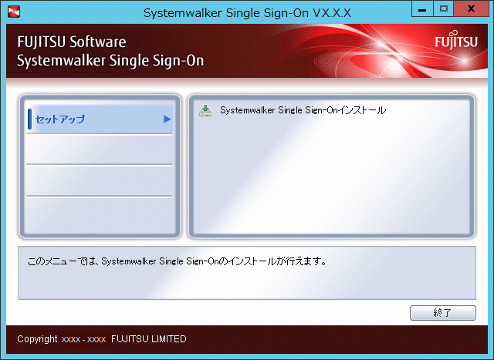
Task: Click the このメニューでは description text
Action: [177, 261]
